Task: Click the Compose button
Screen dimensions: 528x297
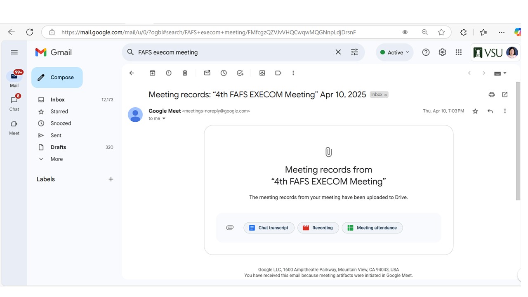Action: tap(57, 78)
